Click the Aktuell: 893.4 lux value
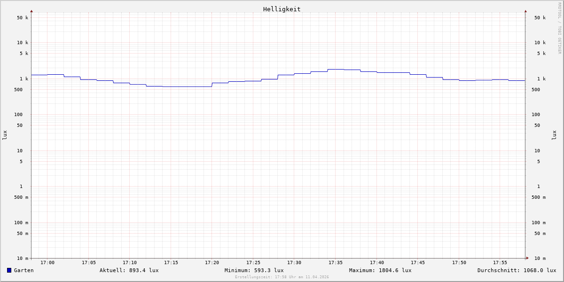Image resolution: width=564 pixels, height=282 pixels. [129, 270]
